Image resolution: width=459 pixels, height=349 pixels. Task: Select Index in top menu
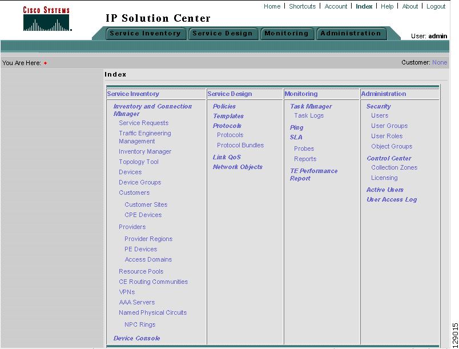point(364,6)
